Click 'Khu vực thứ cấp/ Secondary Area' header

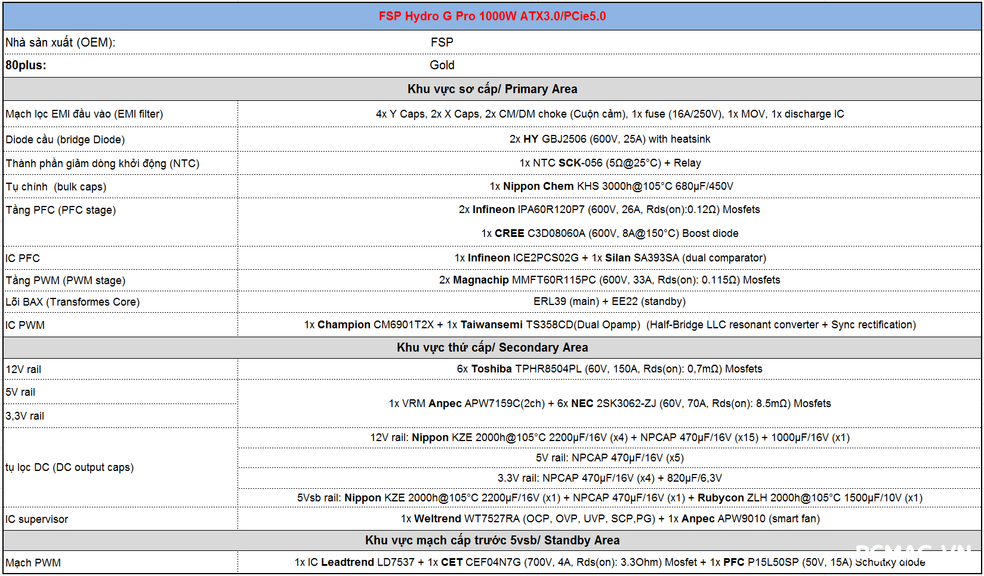[x=492, y=347]
